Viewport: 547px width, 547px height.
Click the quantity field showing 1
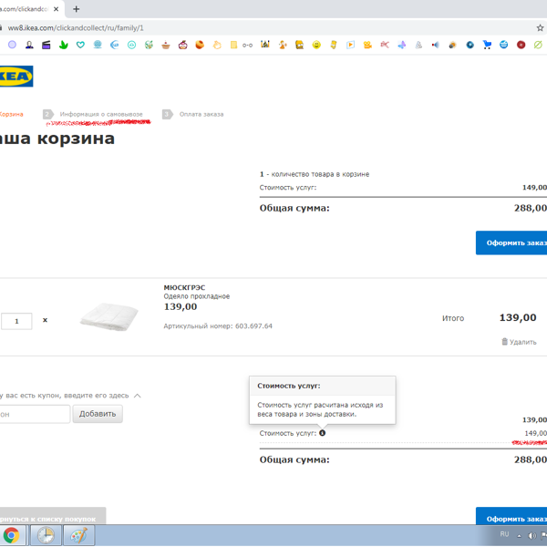point(16,321)
